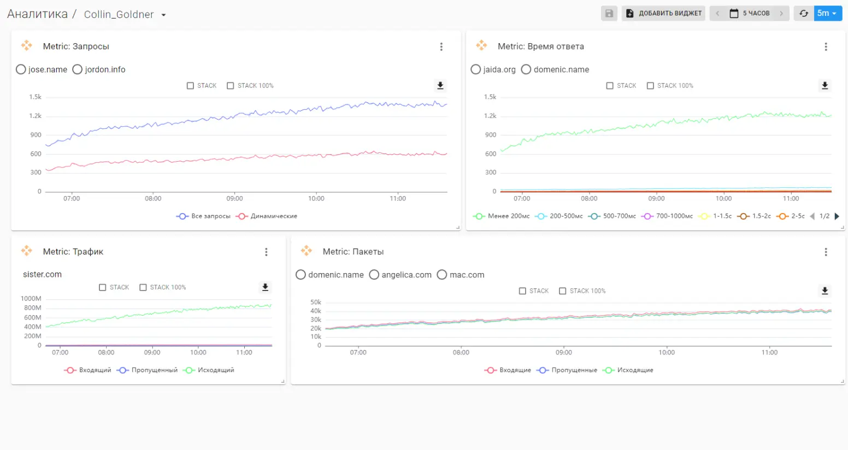Open the Пакеты widget three-dot menu
Image resolution: width=848 pixels, height=450 pixels.
pyautogui.click(x=826, y=252)
